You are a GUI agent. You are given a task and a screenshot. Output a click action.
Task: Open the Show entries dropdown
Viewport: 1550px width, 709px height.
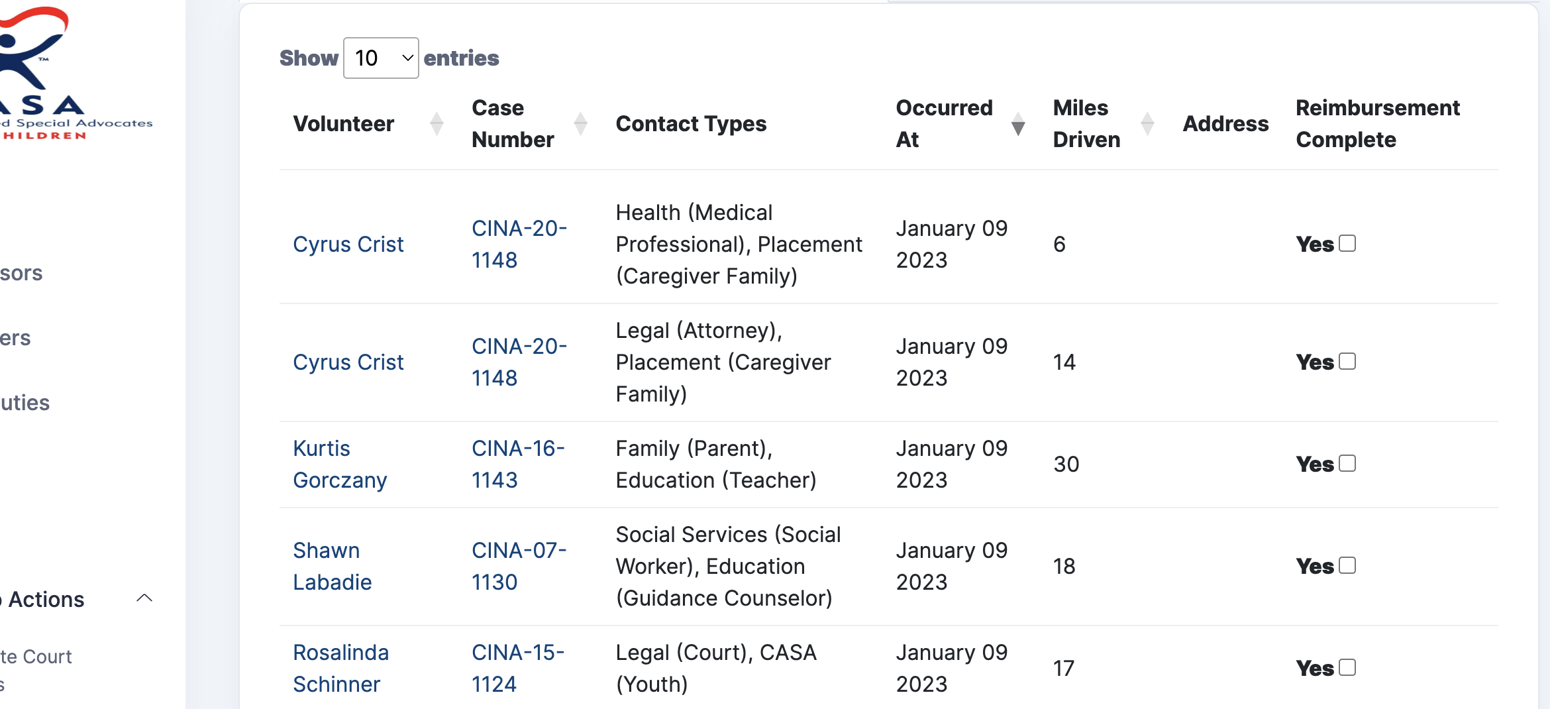(x=381, y=58)
